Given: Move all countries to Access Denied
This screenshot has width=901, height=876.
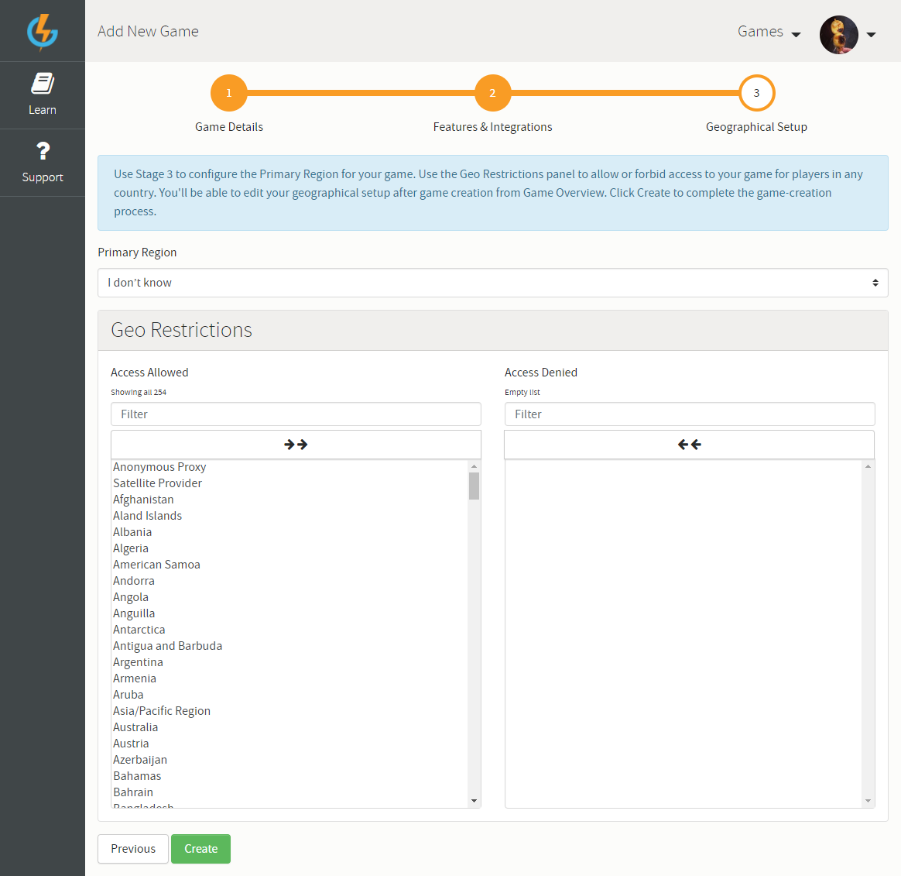Looking at the screenshot, I should 296,445.
